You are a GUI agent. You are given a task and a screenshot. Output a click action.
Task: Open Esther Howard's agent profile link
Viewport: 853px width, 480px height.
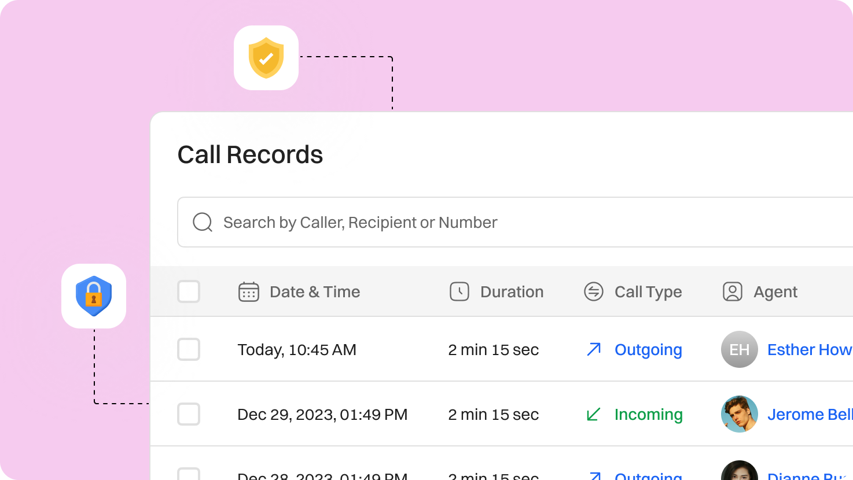(810, 349)
